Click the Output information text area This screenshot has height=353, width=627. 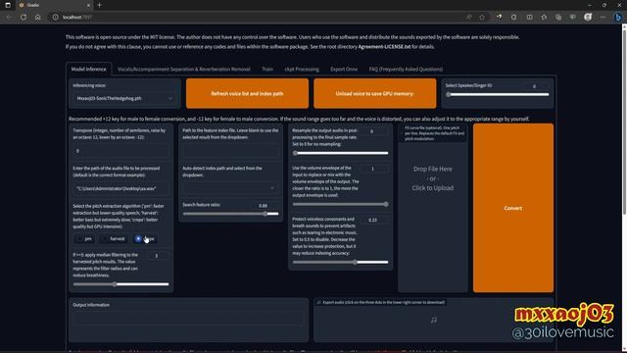click(188, 318)
